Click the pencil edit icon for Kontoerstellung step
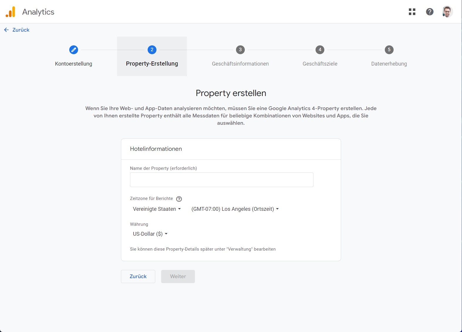462x332 pixels. point(74,50)
